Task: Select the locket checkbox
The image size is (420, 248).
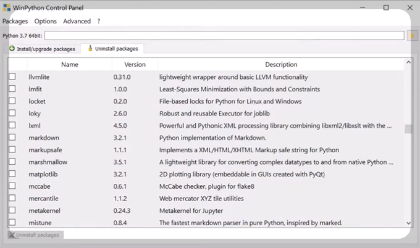Action: point(12,101)
